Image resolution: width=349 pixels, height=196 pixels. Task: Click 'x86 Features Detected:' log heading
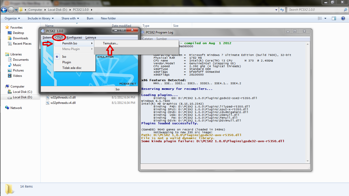pyautogui.click(x=164, y=80)
